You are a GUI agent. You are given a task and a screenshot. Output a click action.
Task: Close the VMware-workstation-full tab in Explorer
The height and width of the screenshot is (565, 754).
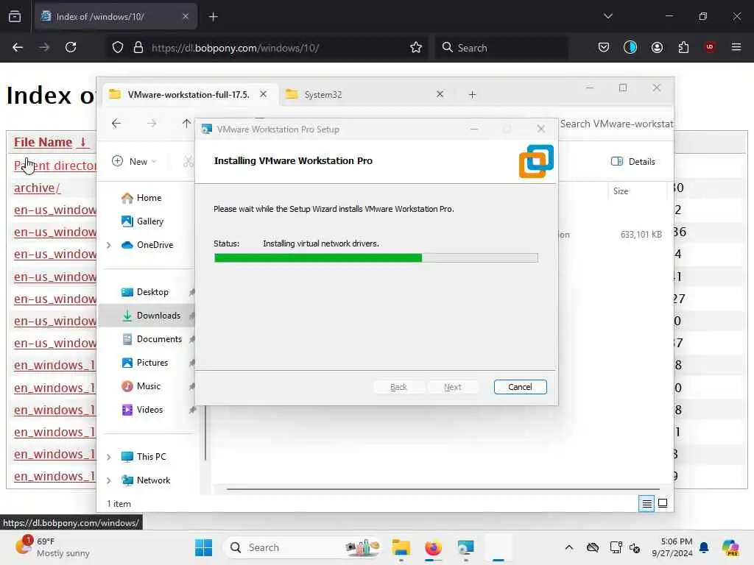coord(263,95)
